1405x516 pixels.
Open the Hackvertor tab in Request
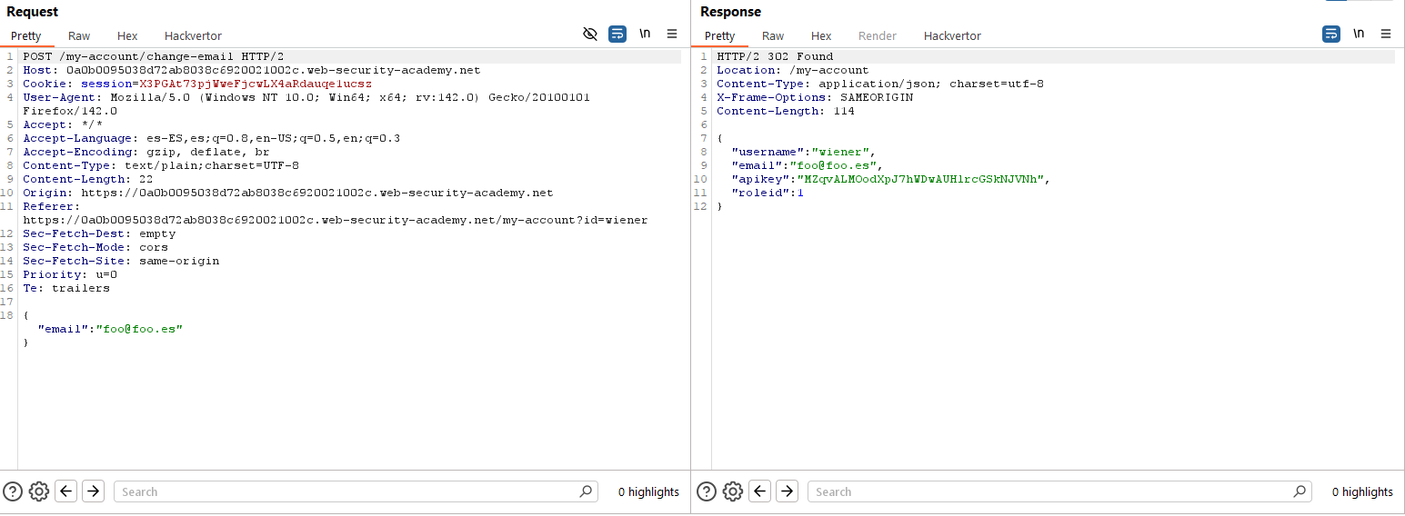193,36
